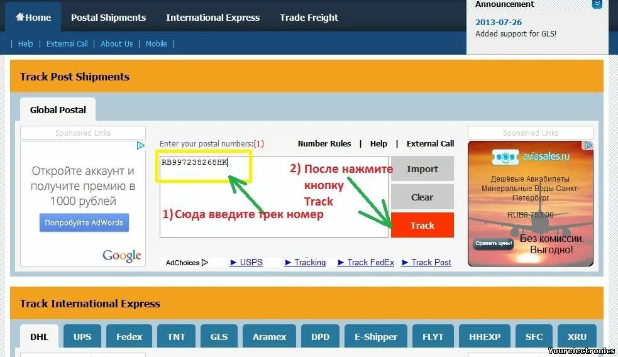Screen dimensions: 618x357
Task: Open Number Rules link
Action: coord(324,143)
